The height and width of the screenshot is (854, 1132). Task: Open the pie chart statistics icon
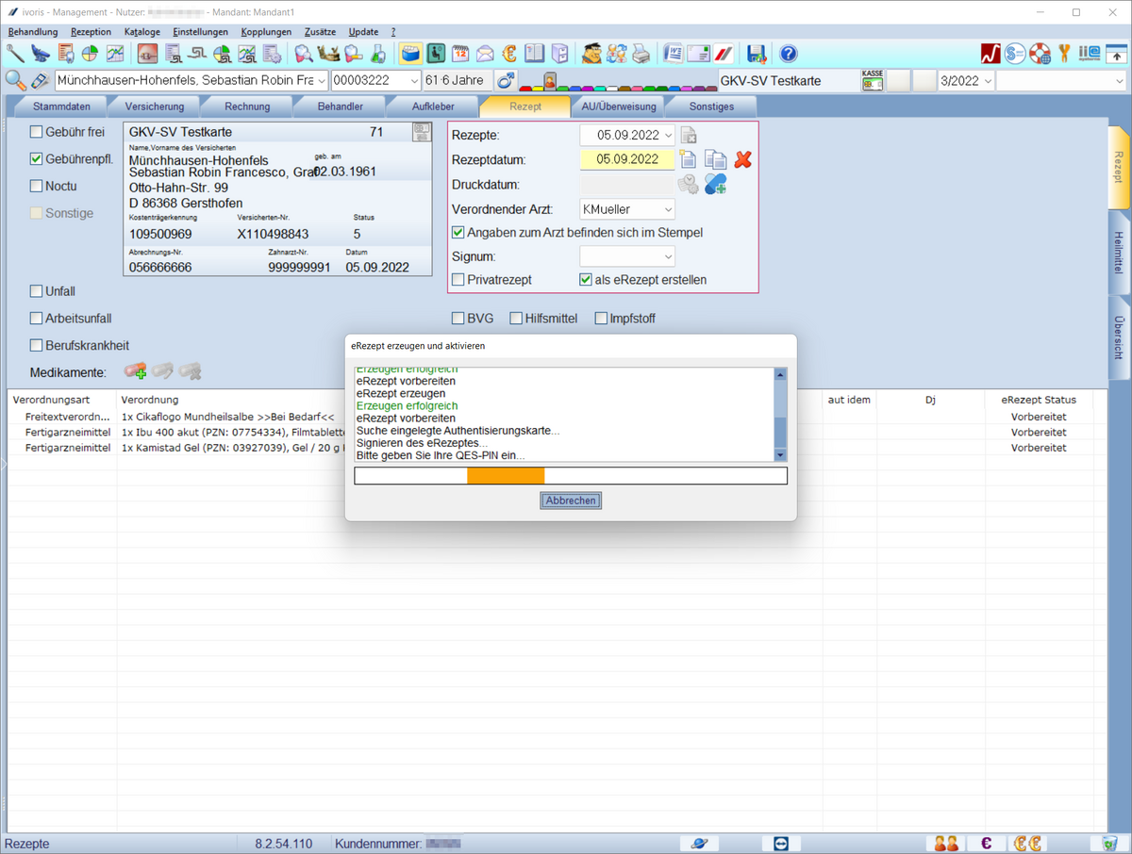91,54
